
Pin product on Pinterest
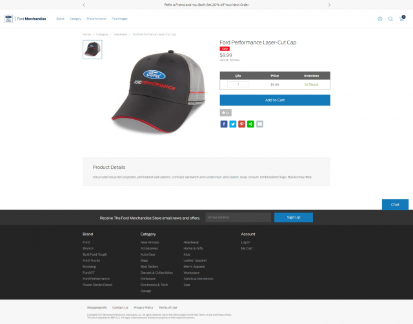click(x=242, y=124)
